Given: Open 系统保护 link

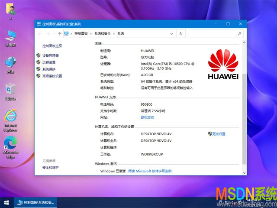Looking at the screenshot, I should coord(49,69).
